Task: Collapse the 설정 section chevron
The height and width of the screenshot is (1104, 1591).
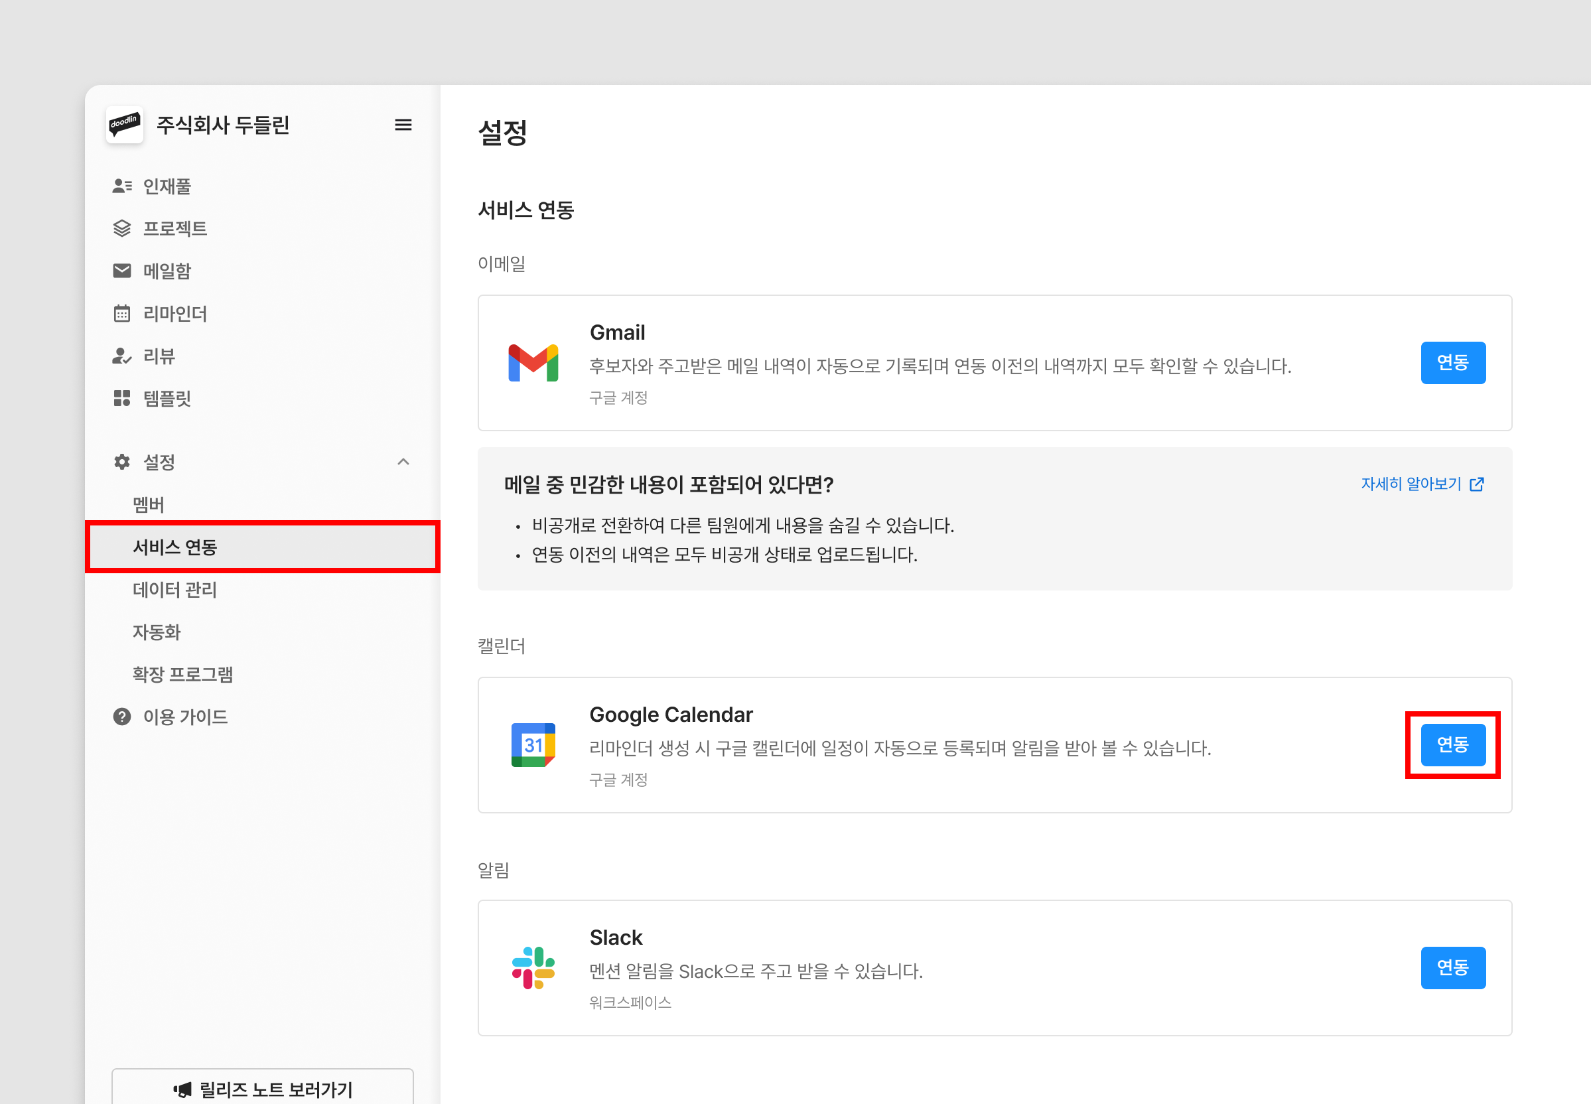Action: (403, 462)
